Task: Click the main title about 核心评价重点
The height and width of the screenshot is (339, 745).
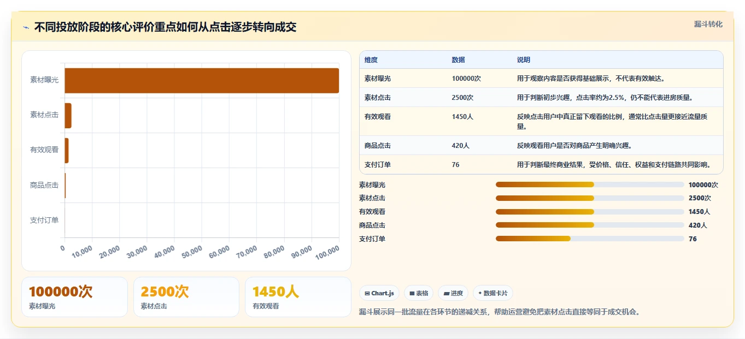Action: click(165, 27)
